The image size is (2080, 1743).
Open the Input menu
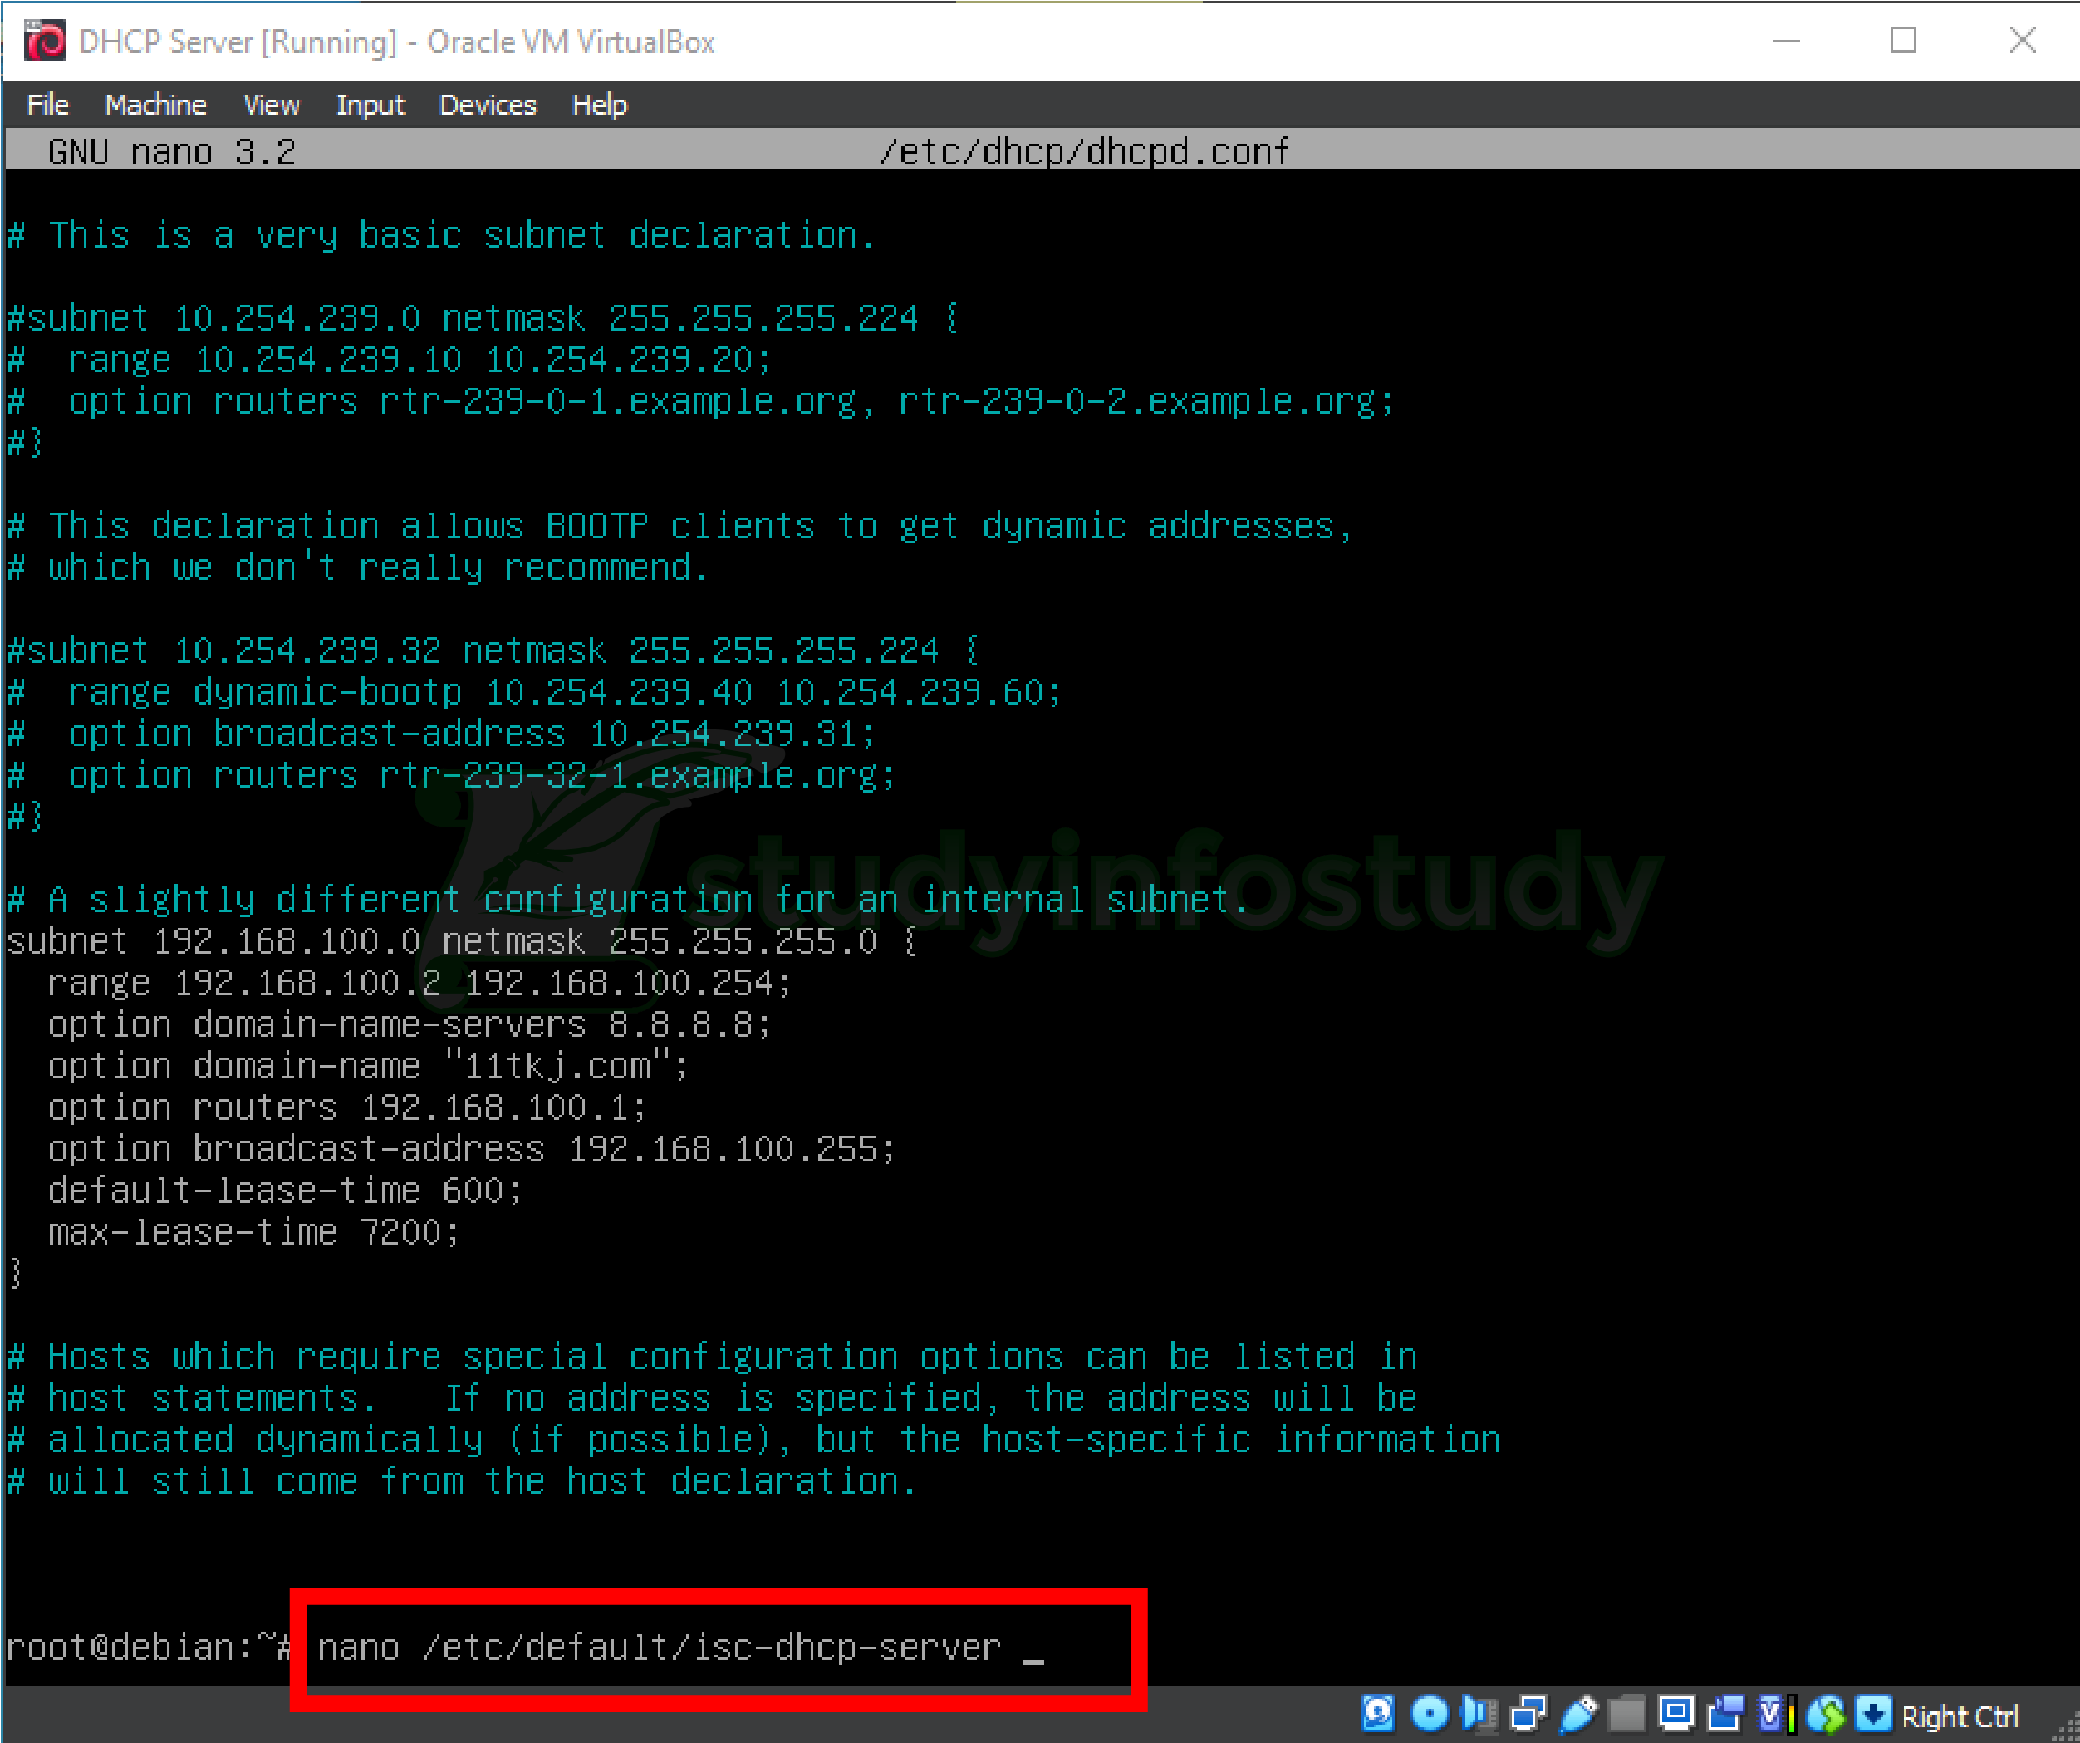click(x=370, y=105)
